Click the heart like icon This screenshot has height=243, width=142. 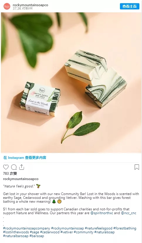pyautogui.click(x=6, y=167)
